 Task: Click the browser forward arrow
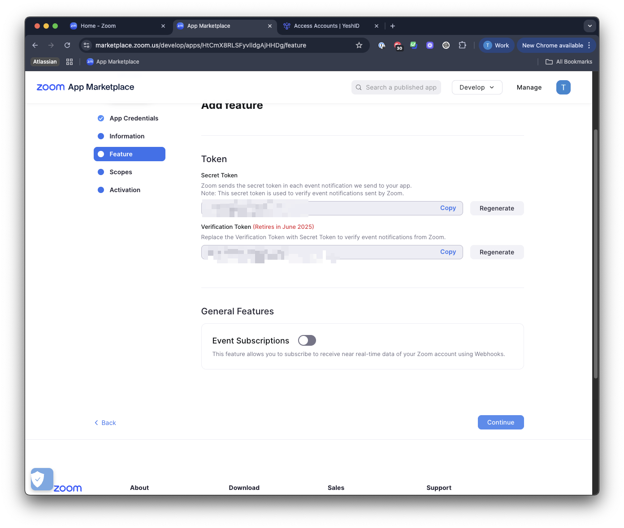[51, 45]
